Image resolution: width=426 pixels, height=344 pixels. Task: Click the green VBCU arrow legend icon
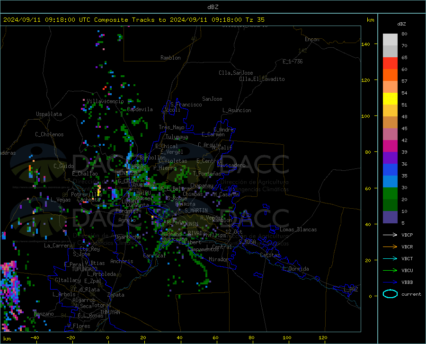click(x=390, y=271)
